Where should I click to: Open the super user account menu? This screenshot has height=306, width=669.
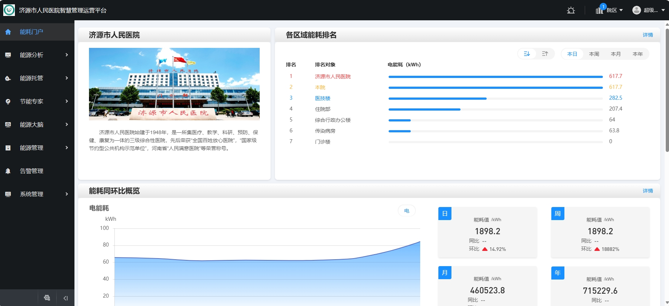pyautogui.click(x=648, y=10)
